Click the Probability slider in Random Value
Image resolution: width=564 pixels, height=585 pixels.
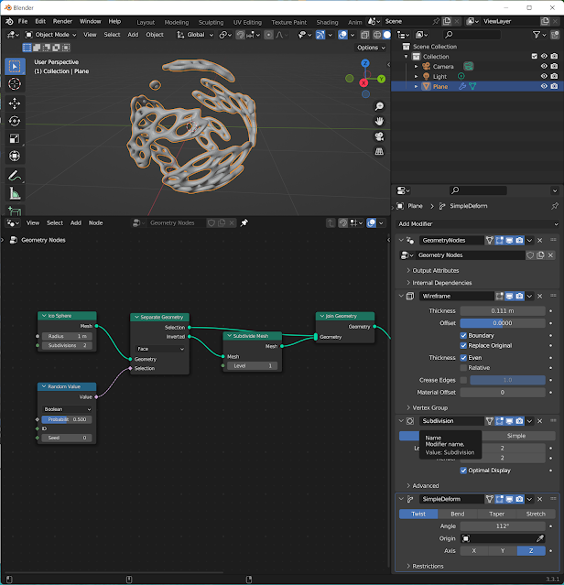tap(67, 419)
